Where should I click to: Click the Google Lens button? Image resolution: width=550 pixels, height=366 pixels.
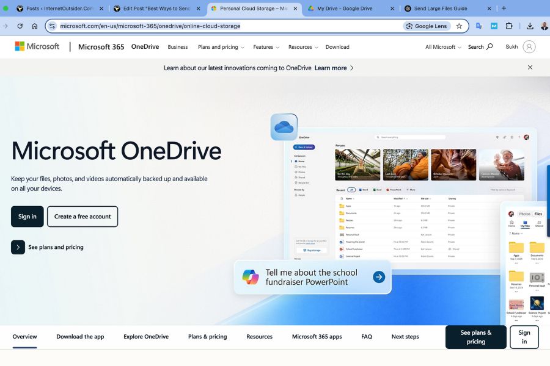(427, 26)
